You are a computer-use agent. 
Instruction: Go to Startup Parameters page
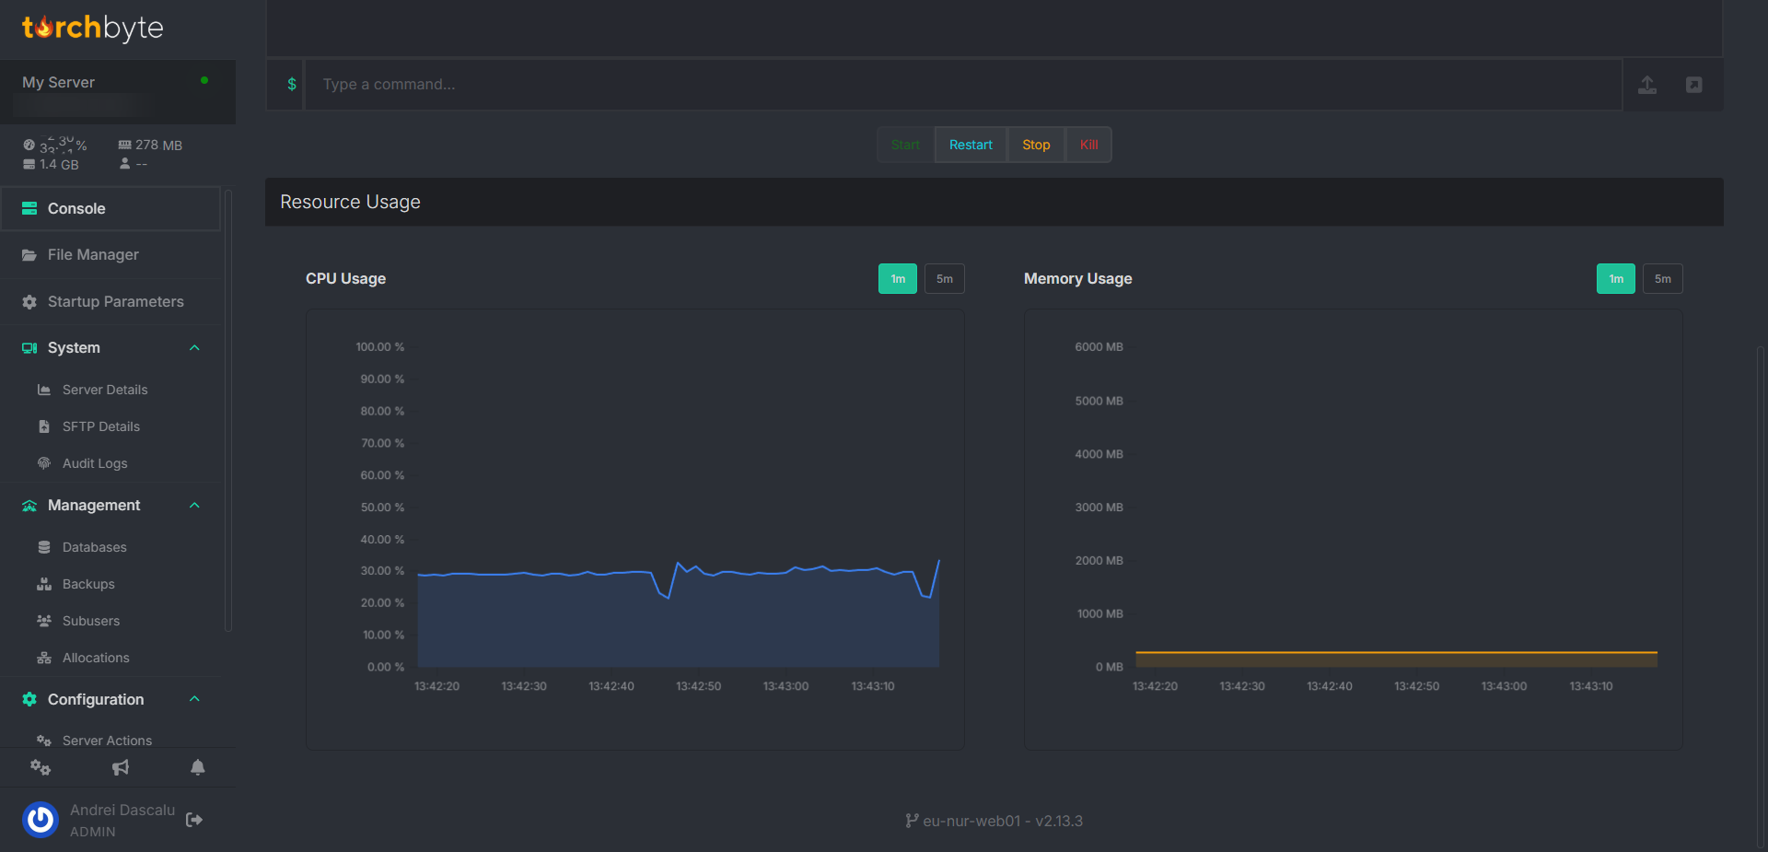(x=115, y=302)
